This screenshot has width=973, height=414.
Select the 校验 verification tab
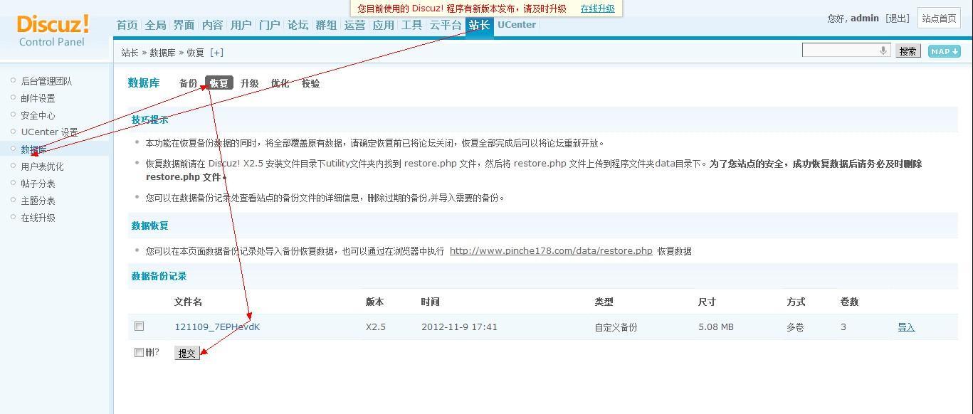click(310, 83)
